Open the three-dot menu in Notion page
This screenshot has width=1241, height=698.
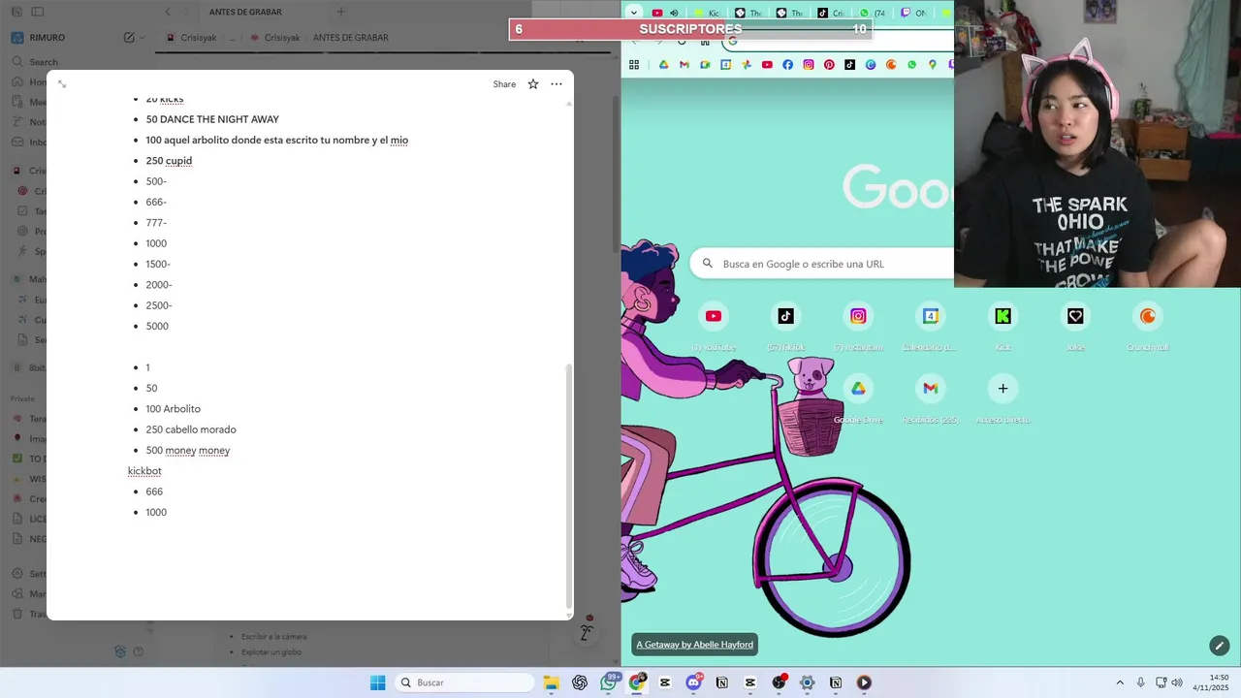coord(557,84)
